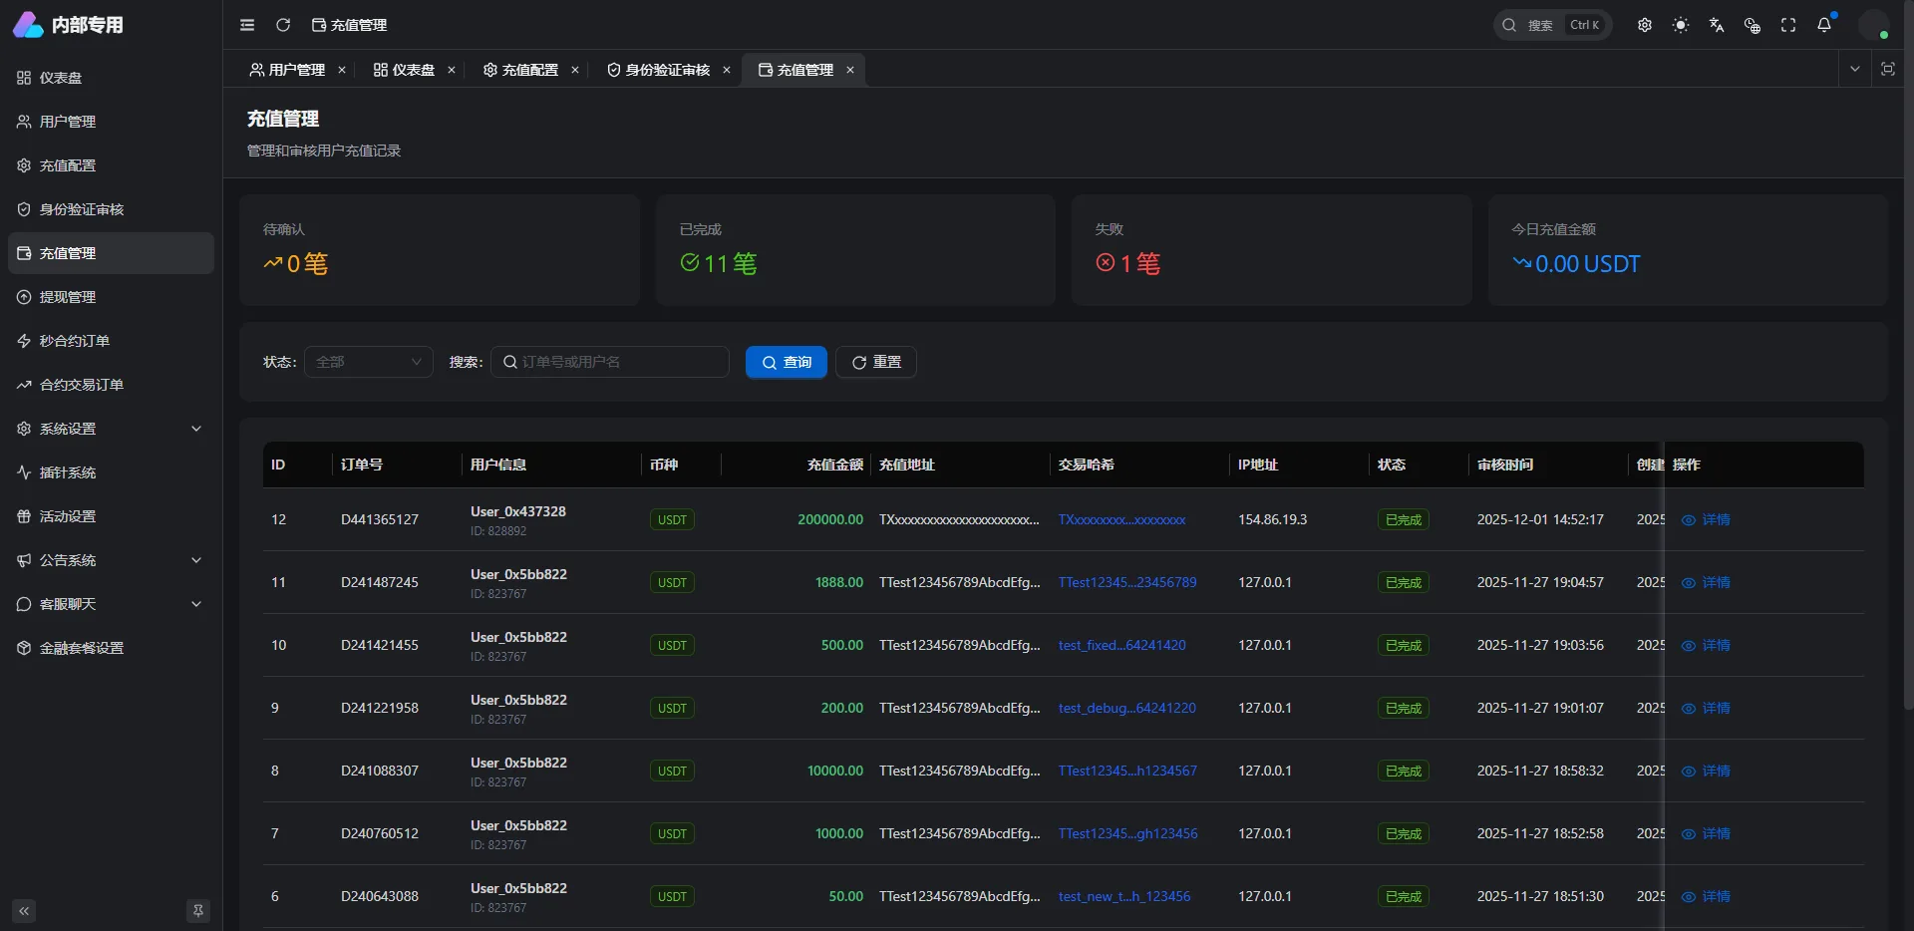
Task: Toggle light/dark theme sun icon
Action: coord(1681,25)
